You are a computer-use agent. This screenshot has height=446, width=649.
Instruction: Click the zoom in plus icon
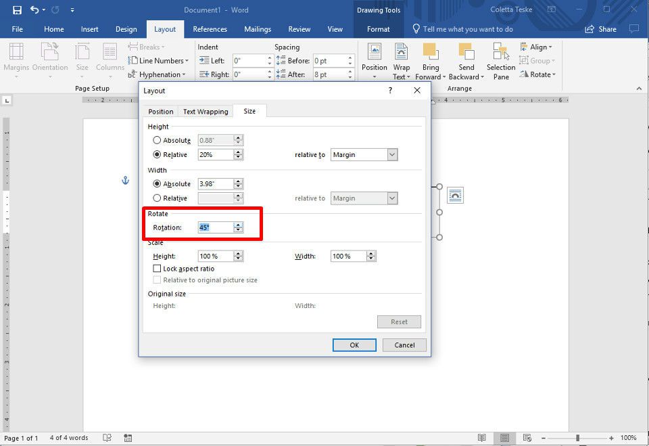tap(611, 438)
